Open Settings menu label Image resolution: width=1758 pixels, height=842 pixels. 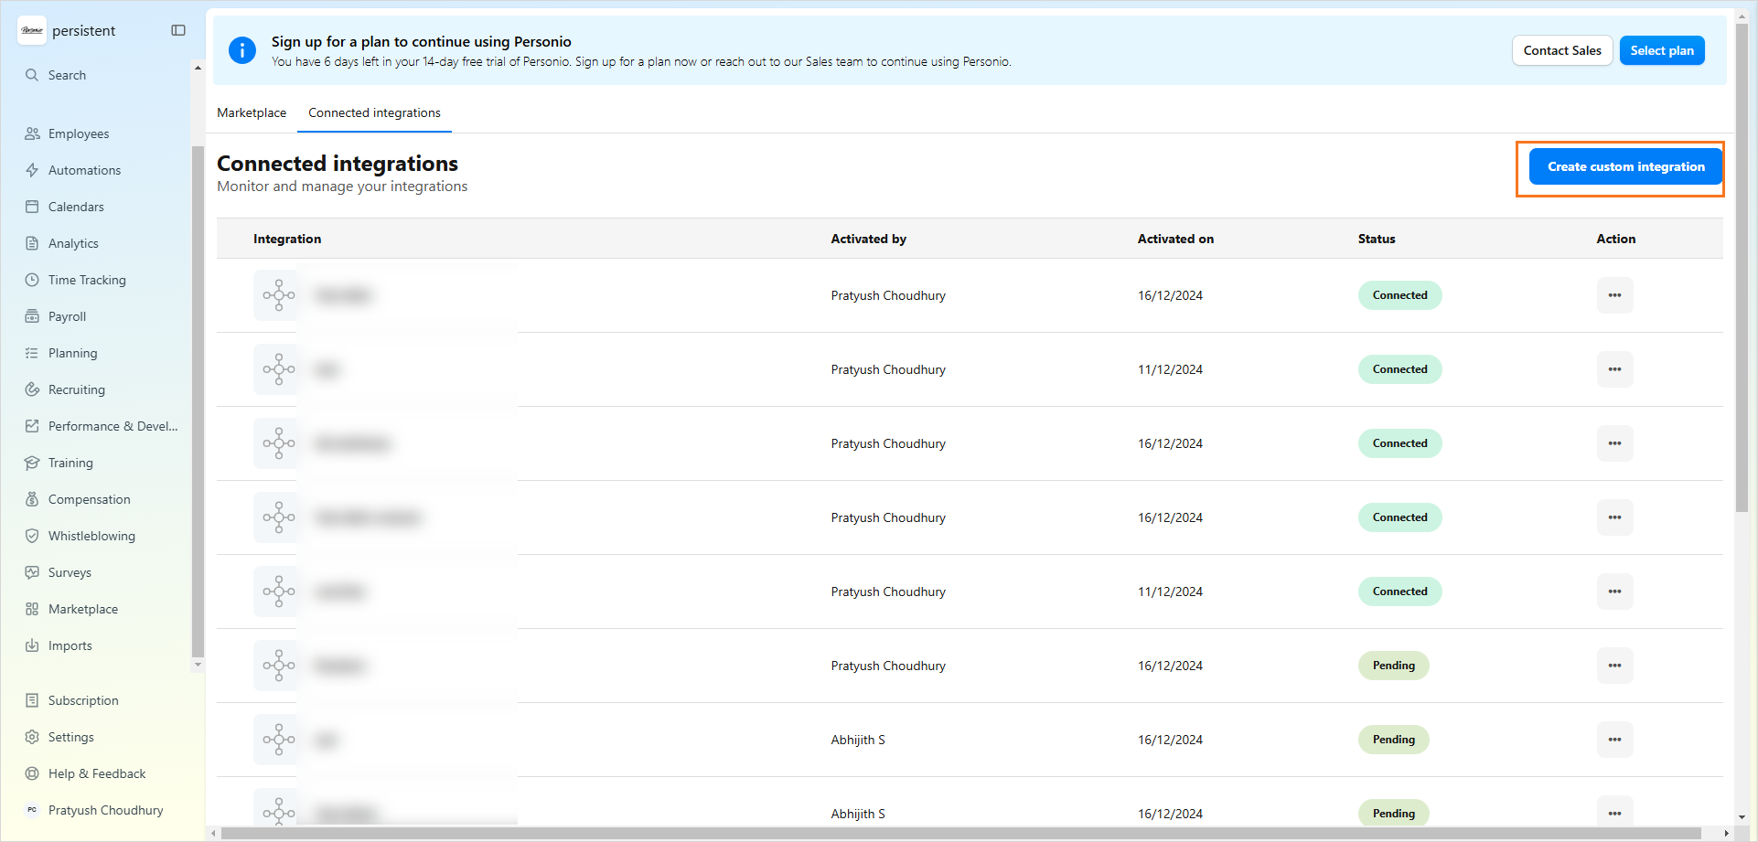click(x=71, y=737)
